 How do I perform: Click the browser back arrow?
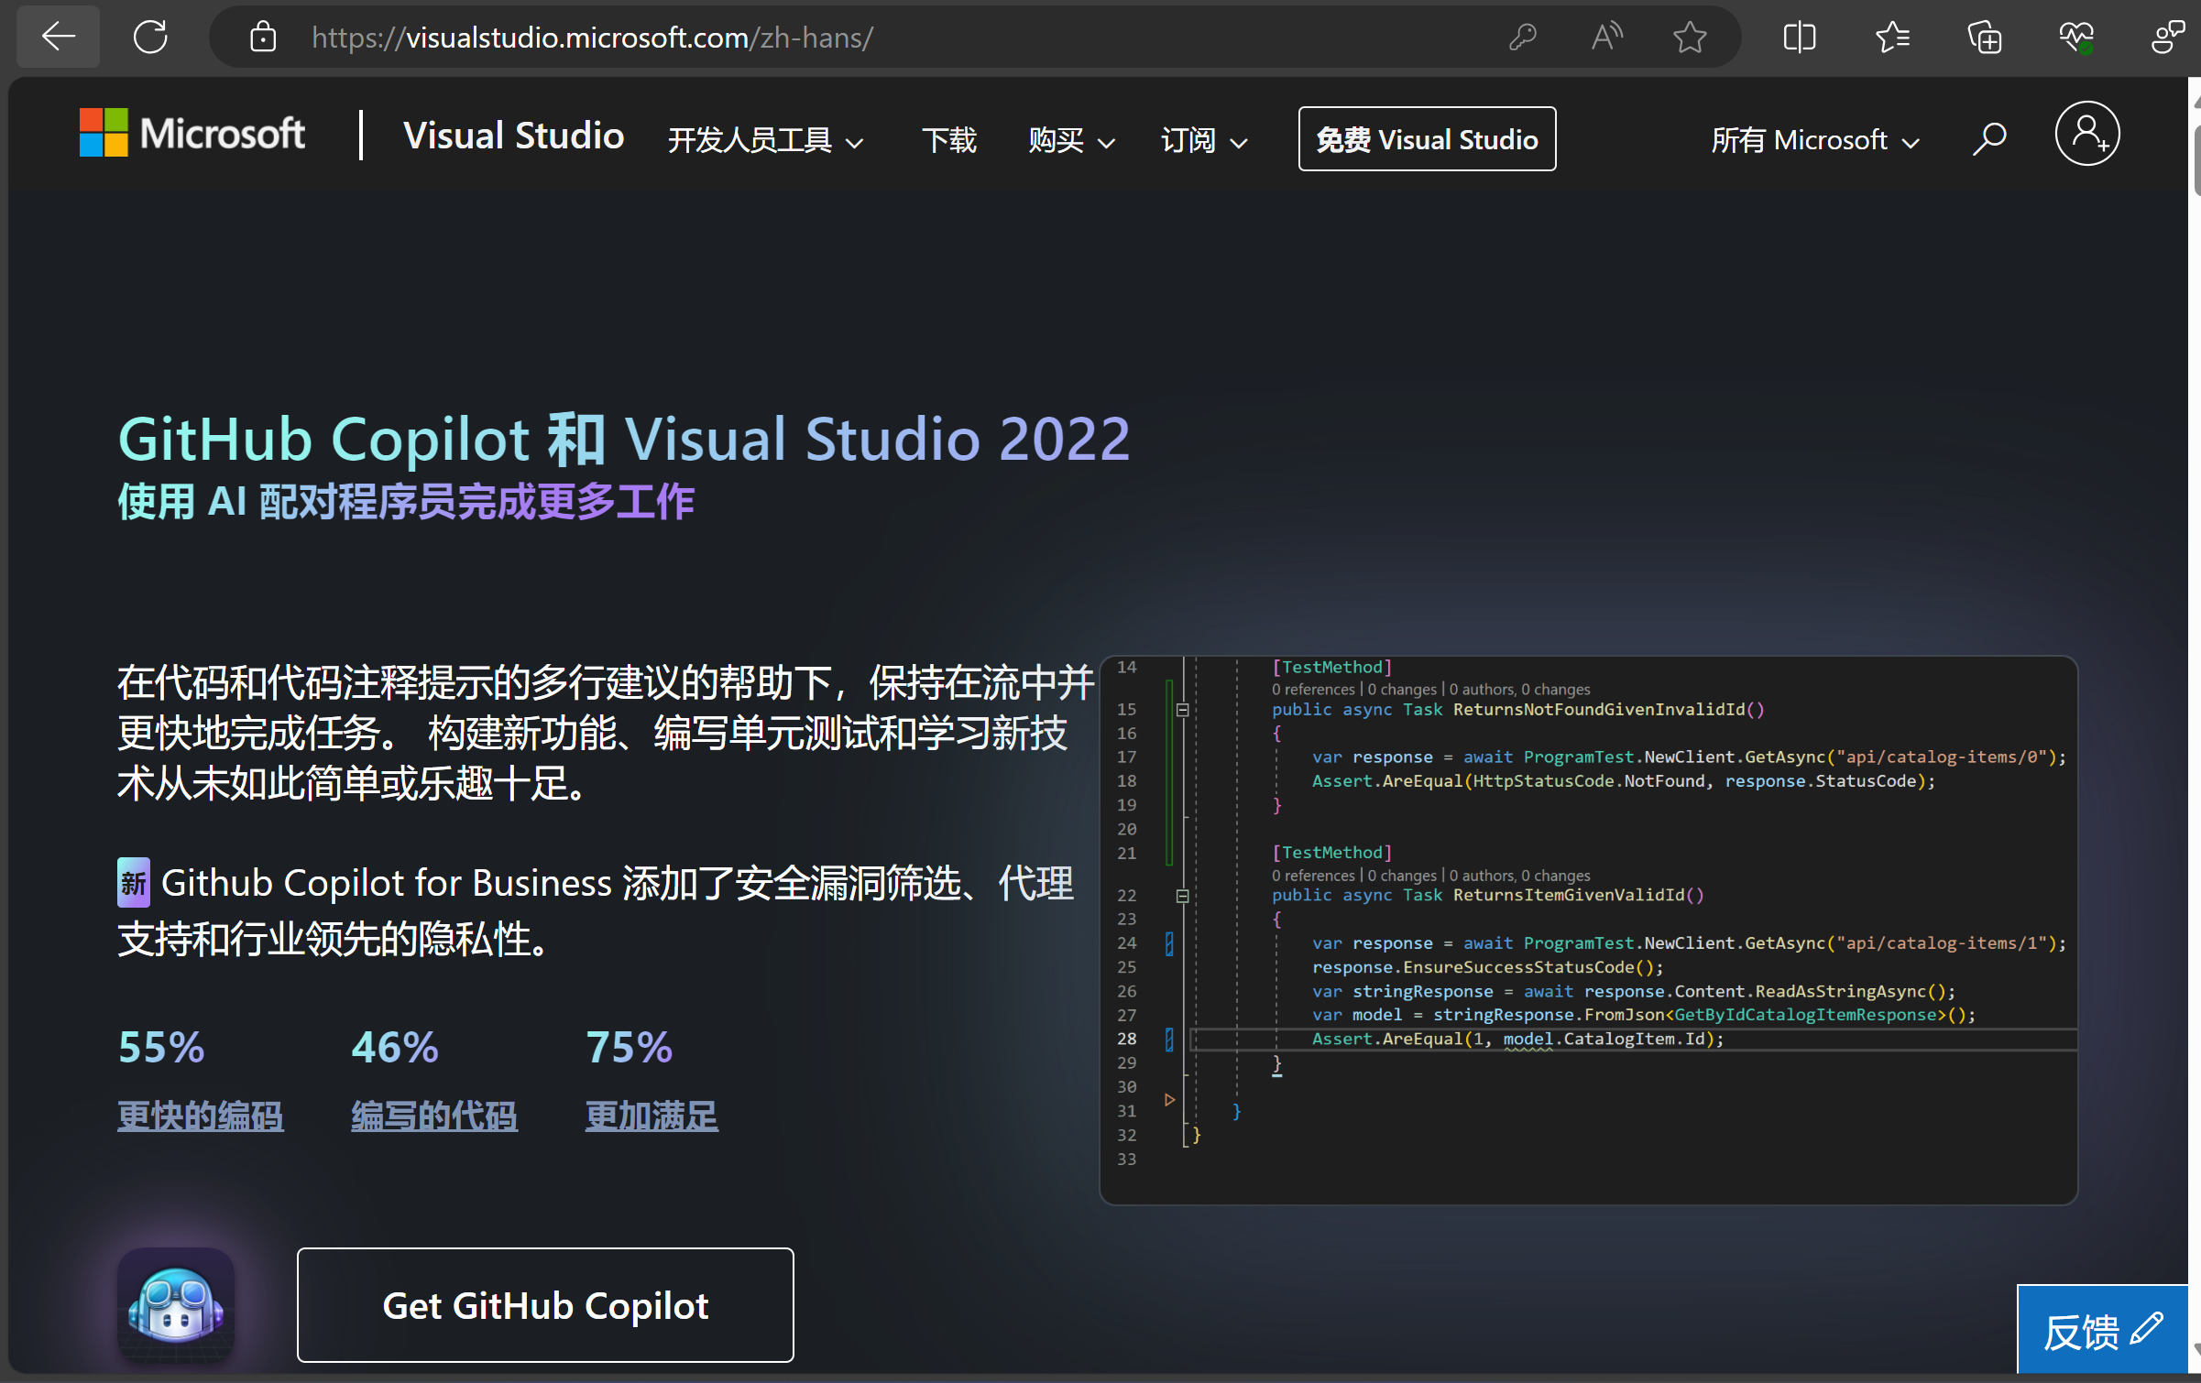pyautogui.click(x=59, y=37)
